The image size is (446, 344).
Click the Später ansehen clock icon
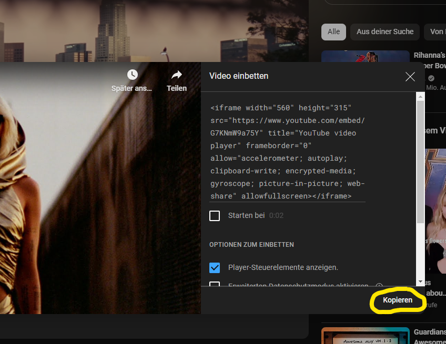point(132,75)
